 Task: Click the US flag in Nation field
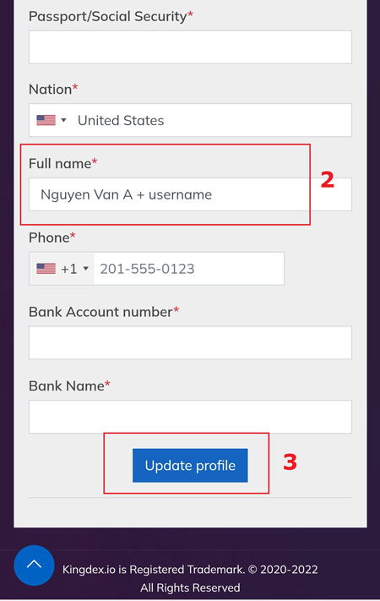pyautogui.click(x=46, y=120)
